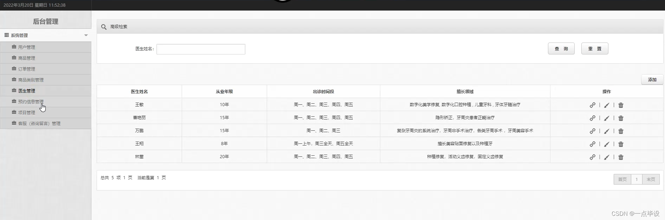
Task: Select 医生管理 in the sidebar
Action: pyautogui.click(x=46, y=91)
